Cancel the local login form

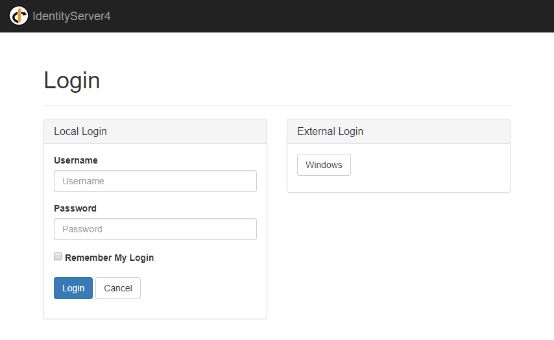pos(118,288)
